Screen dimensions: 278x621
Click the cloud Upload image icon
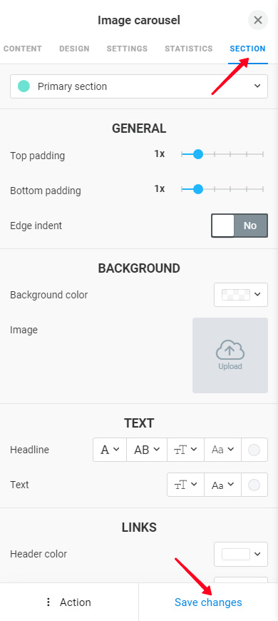point(230,350)
